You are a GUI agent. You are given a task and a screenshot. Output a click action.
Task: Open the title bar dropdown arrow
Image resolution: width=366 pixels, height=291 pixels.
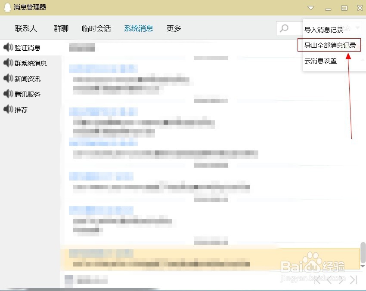click(x=311, y=8)
